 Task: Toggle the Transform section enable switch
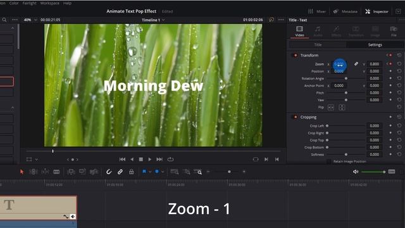[x=295, y=55]
